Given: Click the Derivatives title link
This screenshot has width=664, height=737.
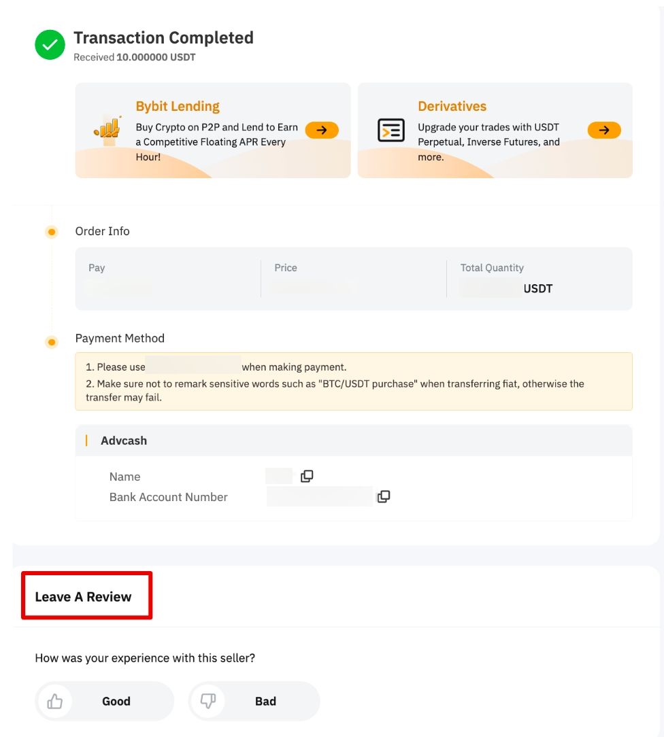Looking at the screenshot, I should (x=452, y=106).
